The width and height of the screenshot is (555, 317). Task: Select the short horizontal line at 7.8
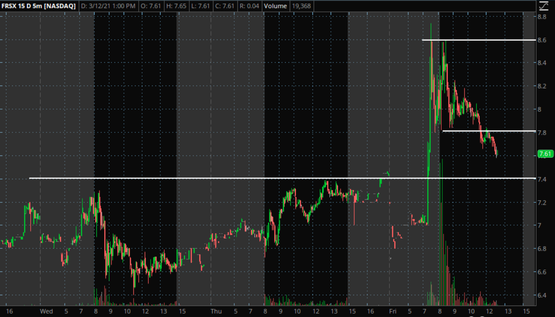coord(489,131)
